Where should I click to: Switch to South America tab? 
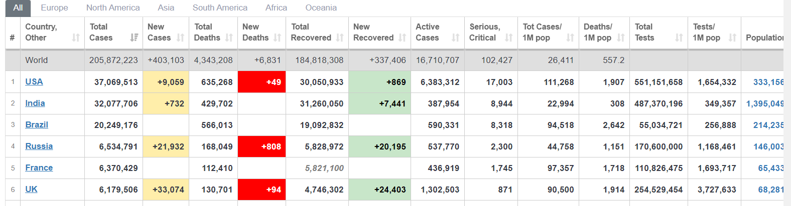220,8
